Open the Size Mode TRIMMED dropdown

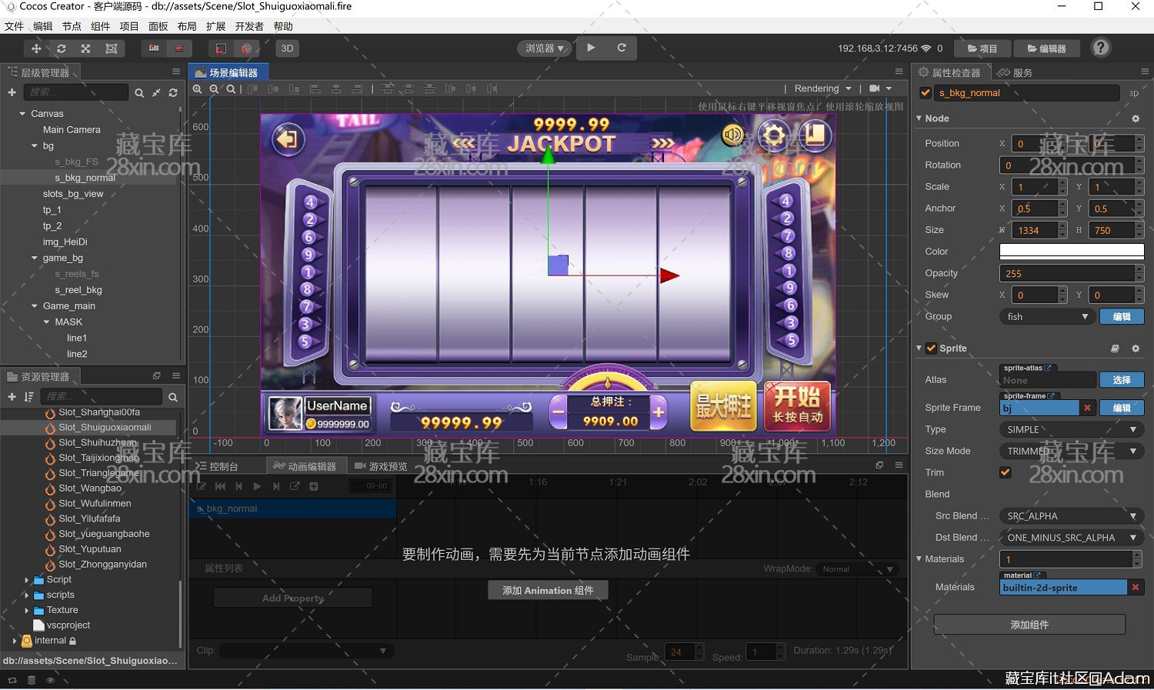(x=1071, y=451)
